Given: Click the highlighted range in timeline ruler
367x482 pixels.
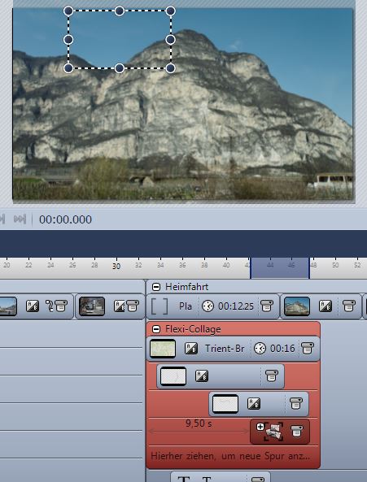Looking at the screenshot, I should click(x=280, y=268).
